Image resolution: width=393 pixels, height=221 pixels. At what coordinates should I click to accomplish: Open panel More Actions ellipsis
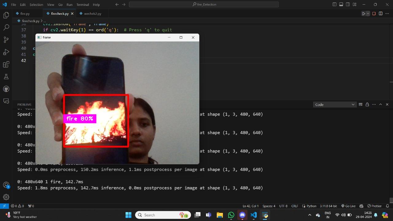[x=374, y=104]
